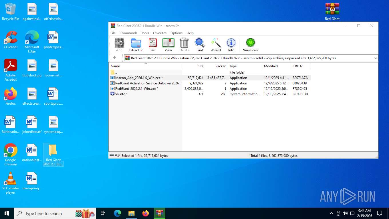Image resolution: width=389 pixels, height=219 pixels.
Task: Open the File menu
Action: pyautogui.click(x=113, y=33)
